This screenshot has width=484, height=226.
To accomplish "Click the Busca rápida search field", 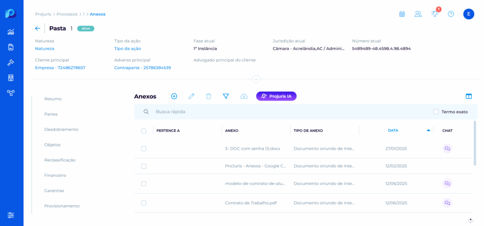I will coord(284,112).
